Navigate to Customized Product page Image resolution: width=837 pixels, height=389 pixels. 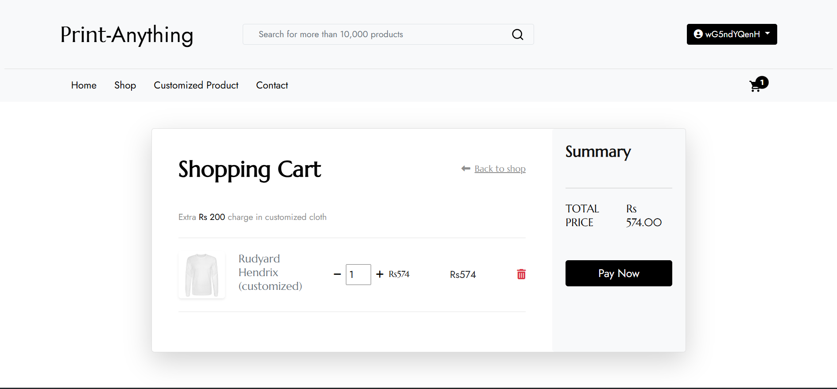tap(196, 85)
